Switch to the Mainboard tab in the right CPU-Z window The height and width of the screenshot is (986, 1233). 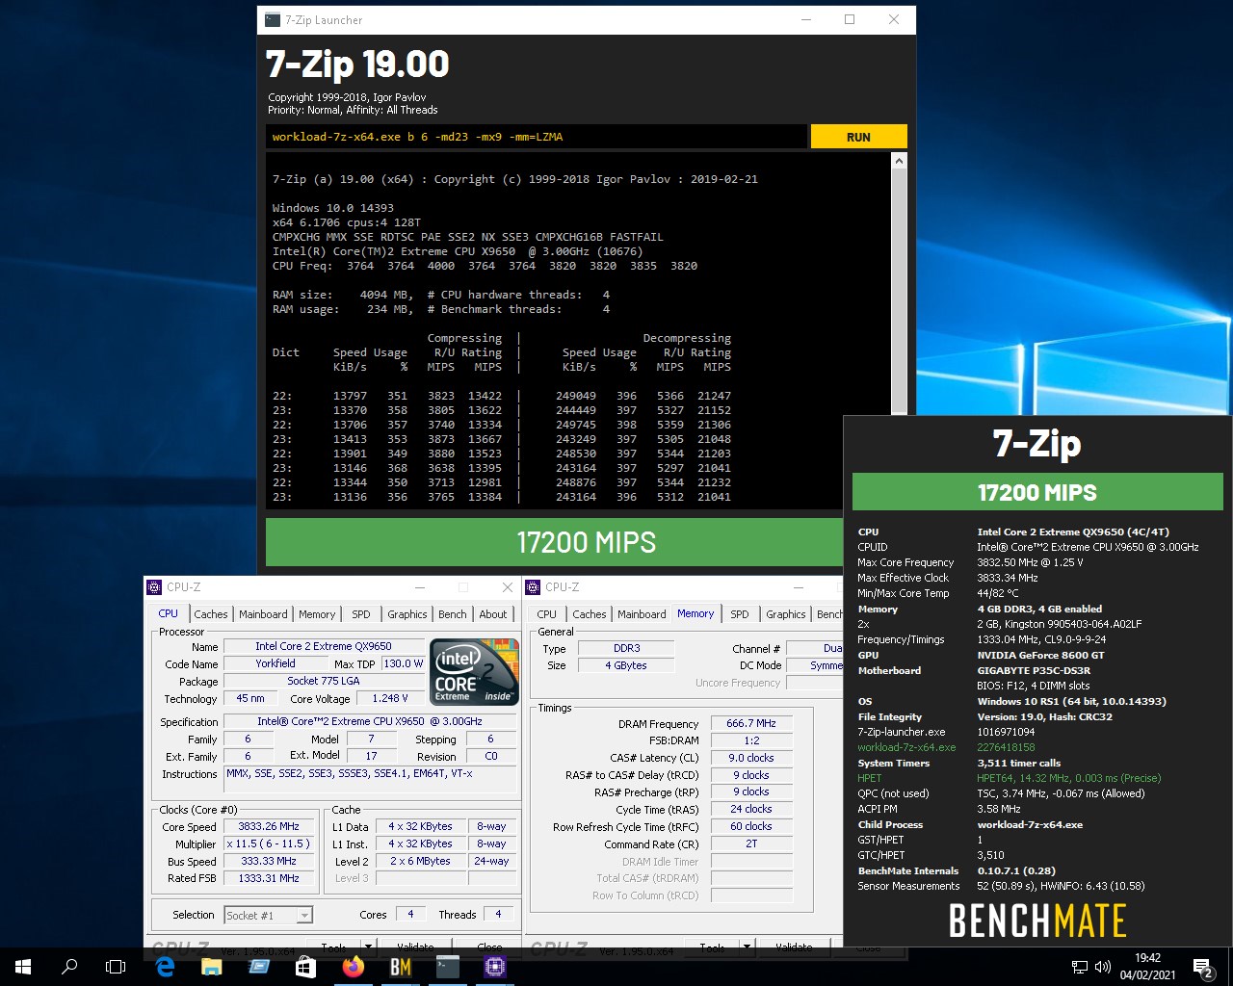(642, 614)
